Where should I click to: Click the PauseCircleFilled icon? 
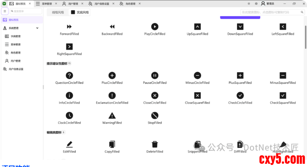(155, 75)
